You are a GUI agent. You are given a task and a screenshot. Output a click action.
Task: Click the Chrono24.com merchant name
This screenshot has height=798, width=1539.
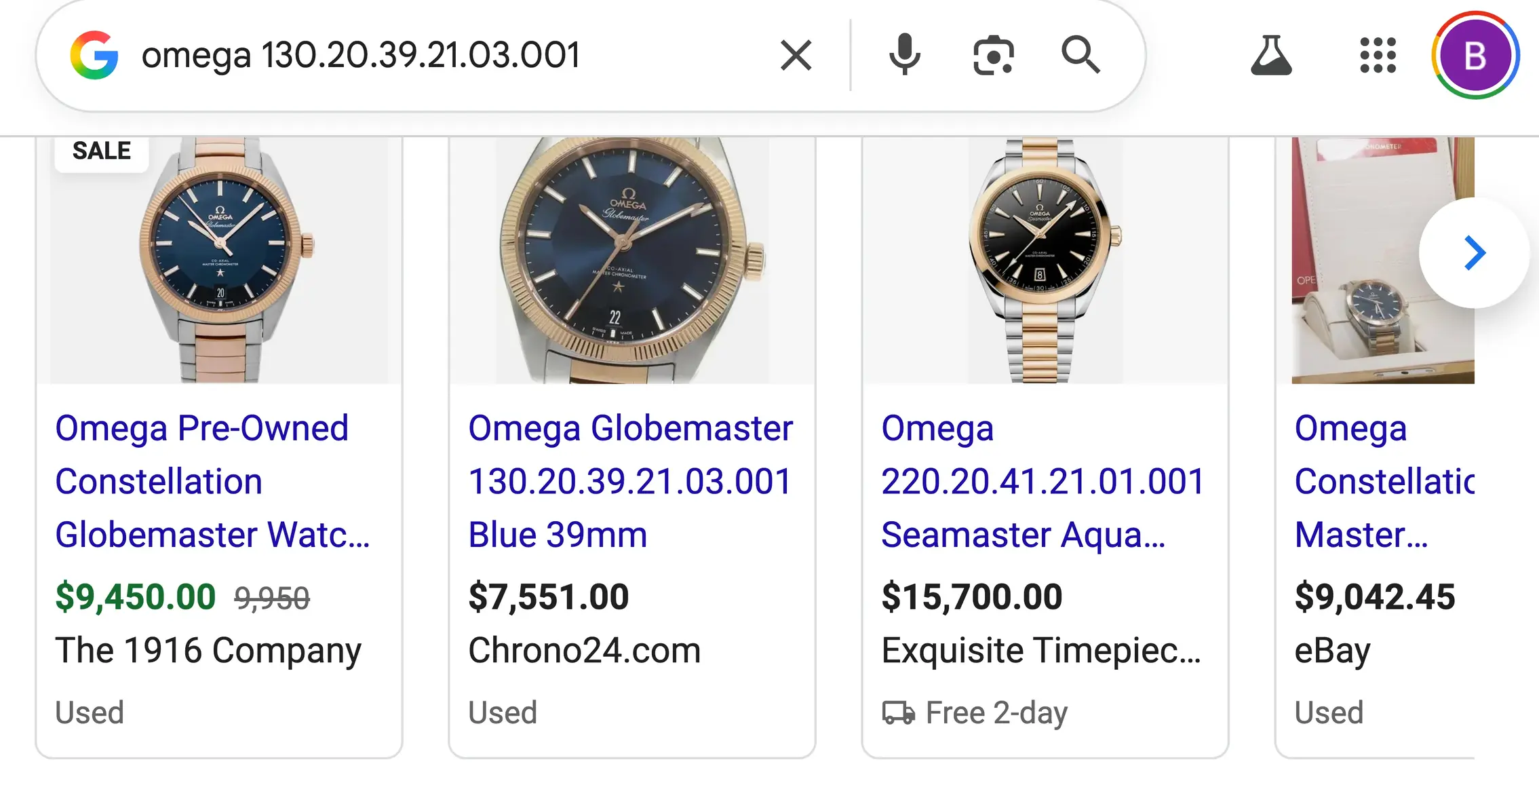(584, 650)
